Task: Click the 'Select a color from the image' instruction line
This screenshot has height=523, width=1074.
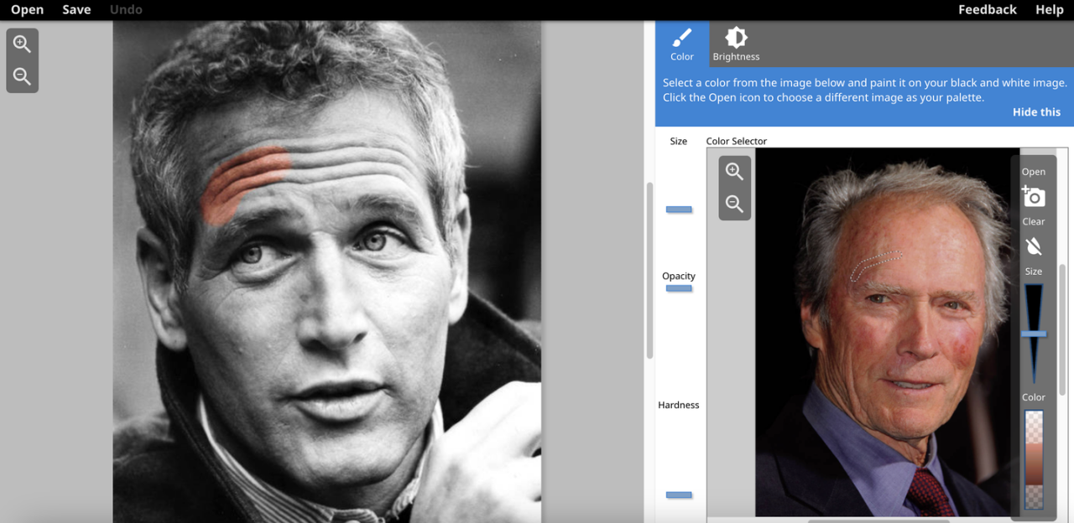Action: tap(864, 83)
